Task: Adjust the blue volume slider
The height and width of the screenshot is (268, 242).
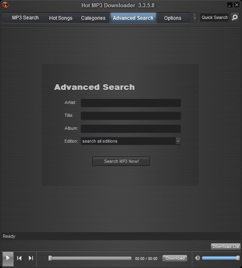Action: (x=221, y=258)
